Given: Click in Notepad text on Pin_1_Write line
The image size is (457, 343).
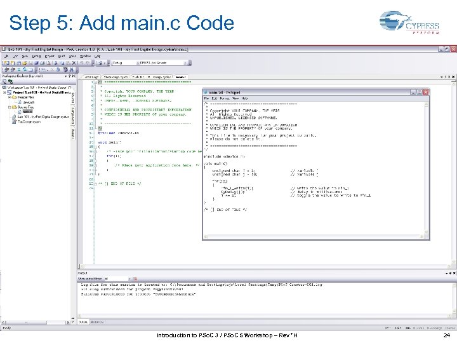Looking at the screenshot, I should (237, 189).
